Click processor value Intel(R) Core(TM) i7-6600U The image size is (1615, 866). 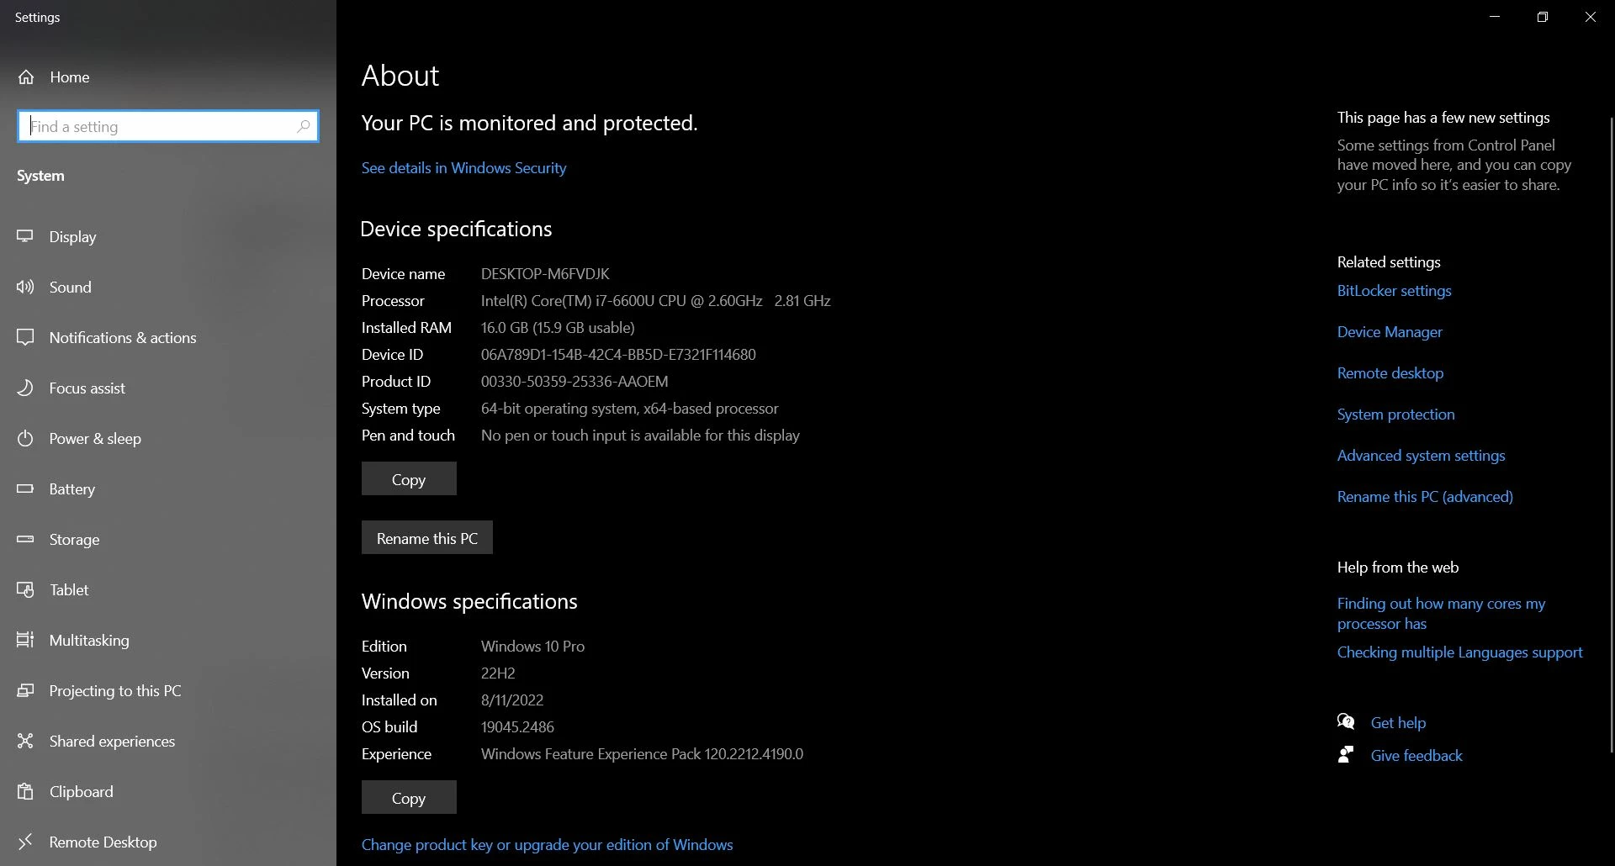coord(655,301)
